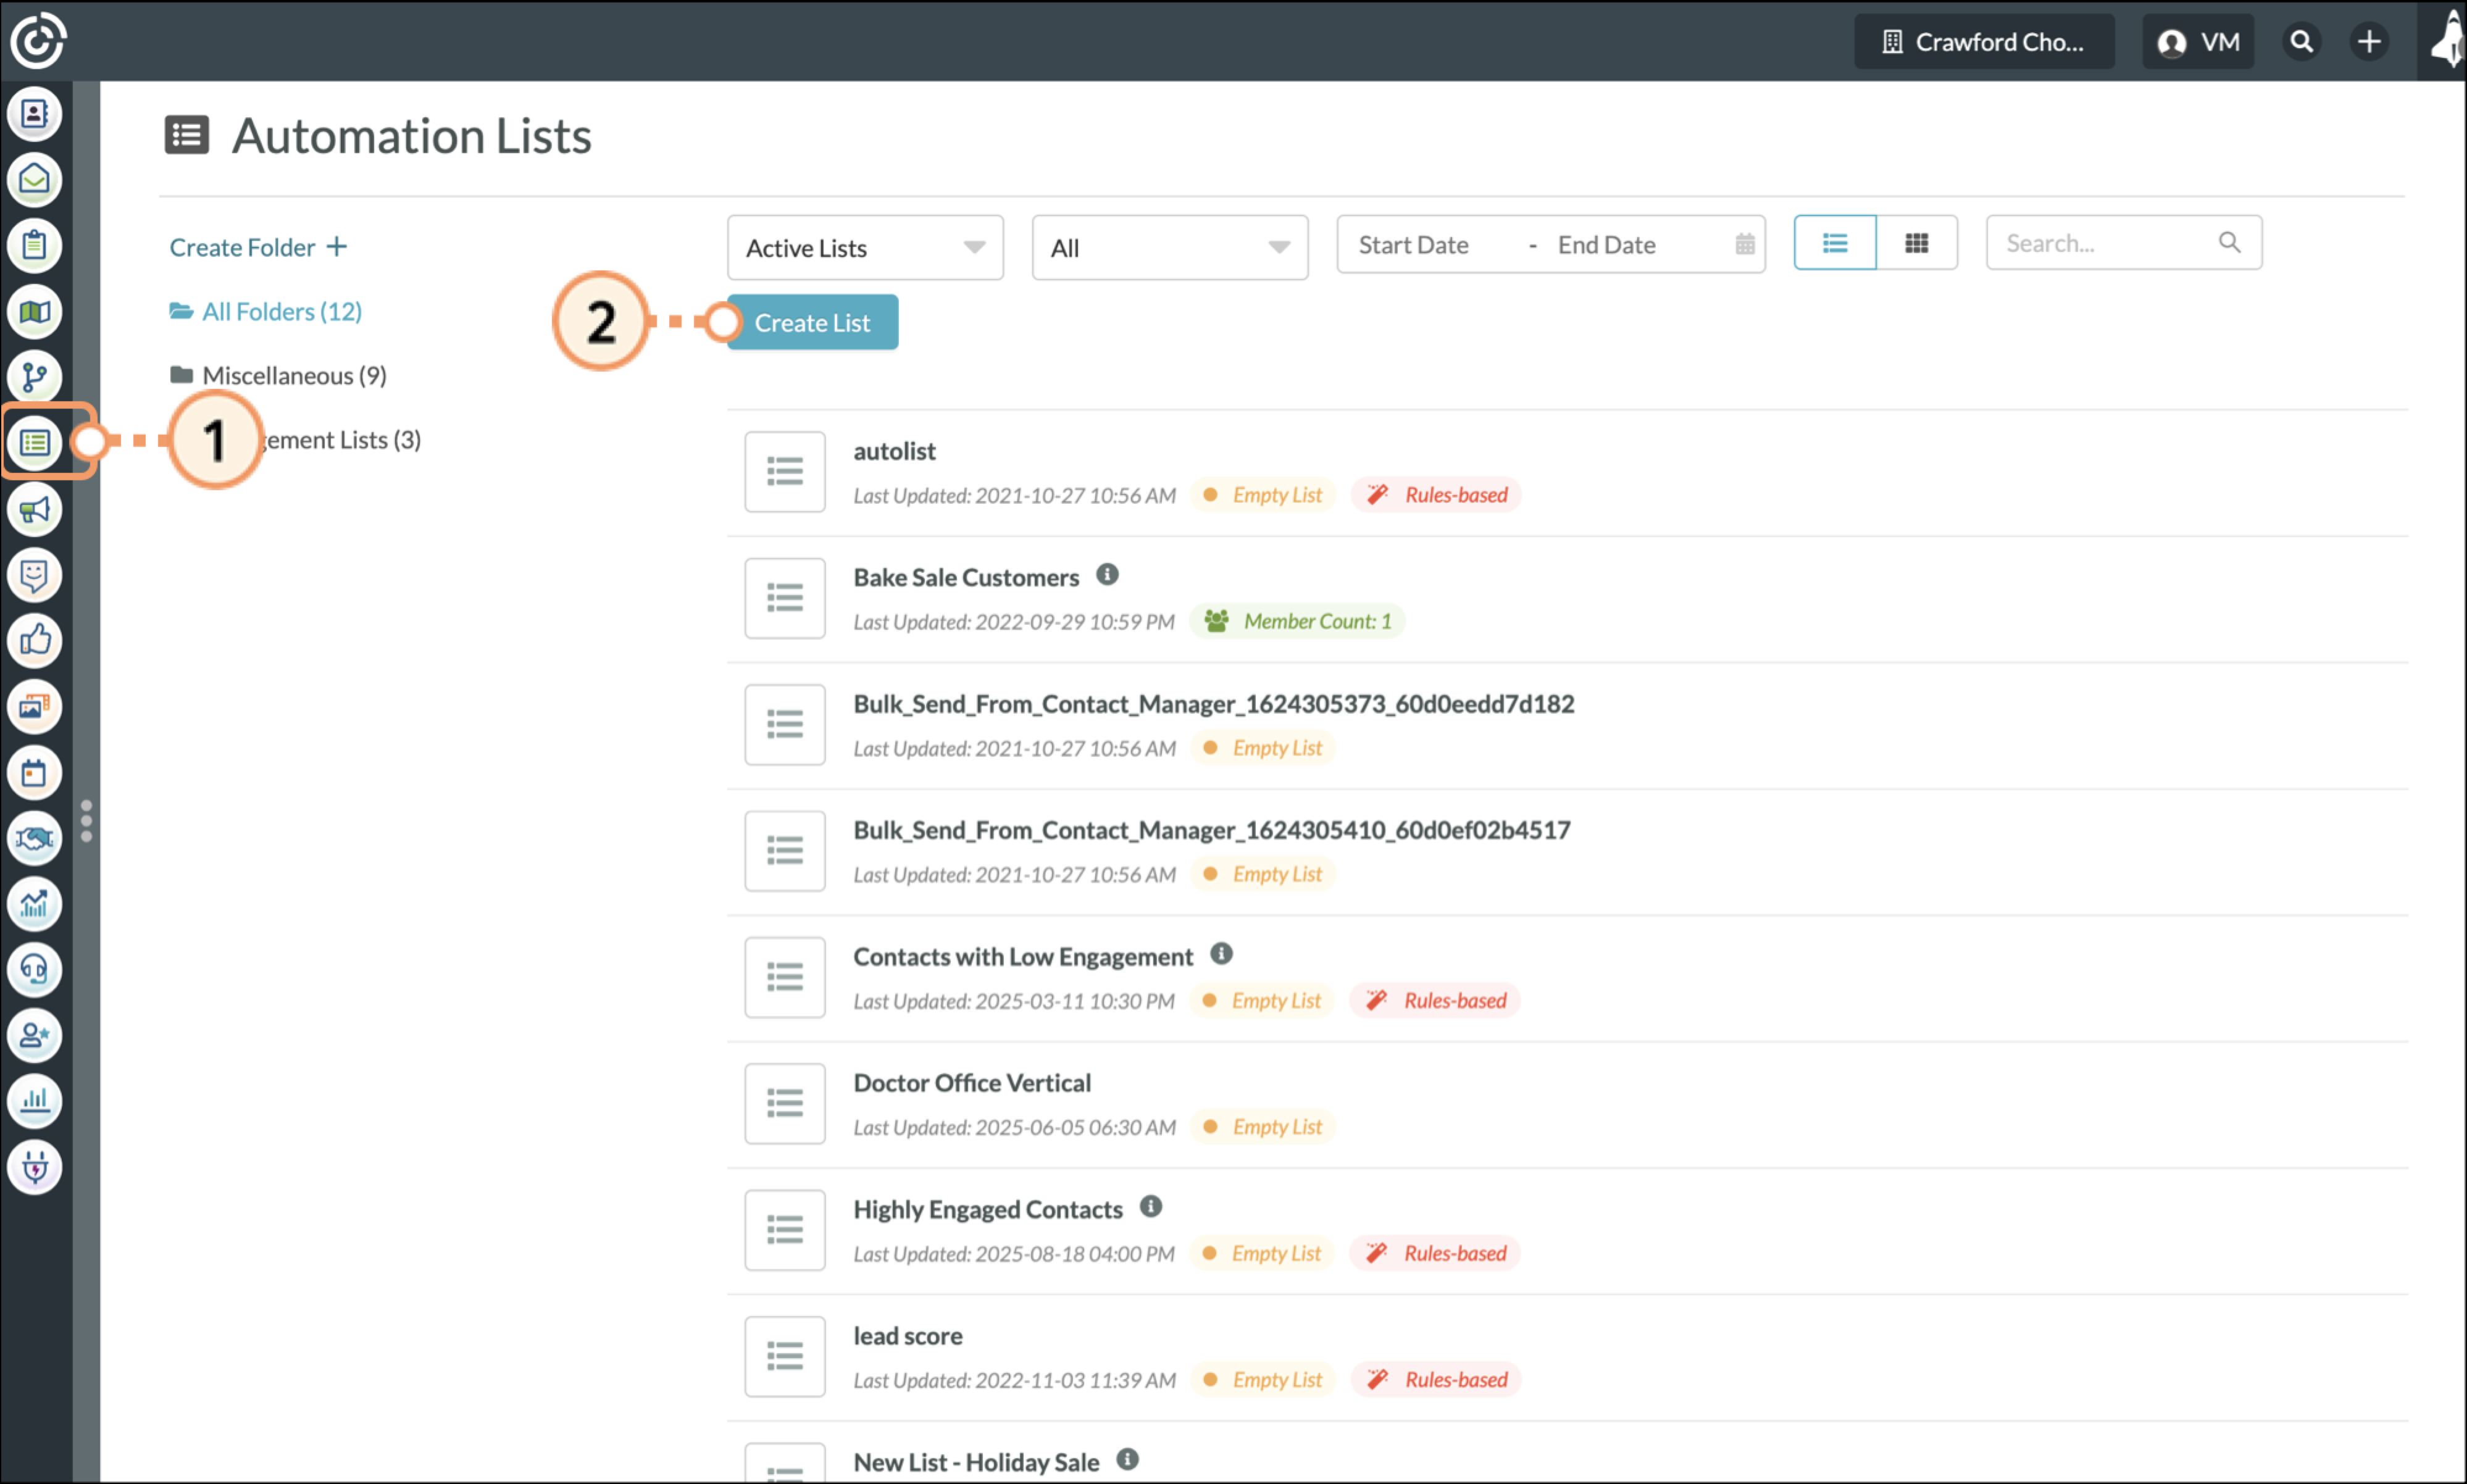Click the plug integrations sidebar icon

(x=35, y=1166)
